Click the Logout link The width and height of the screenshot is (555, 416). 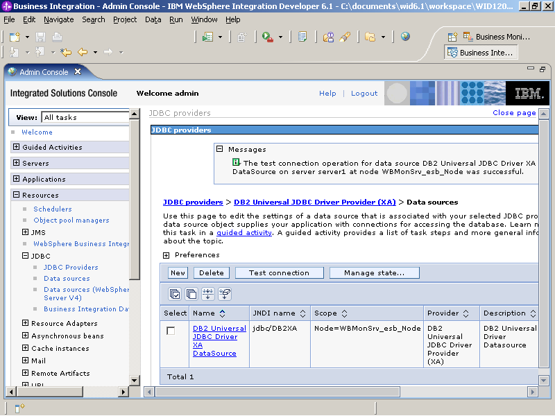click(x=364, y=93)
